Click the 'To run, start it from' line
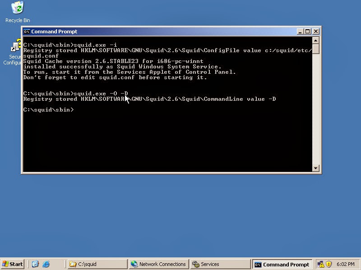361x270 pixels. [130, 72]
